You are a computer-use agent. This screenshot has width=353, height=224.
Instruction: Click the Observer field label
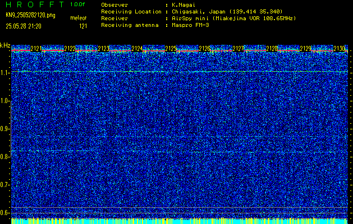pyautogui.click(x=114, y=5)
